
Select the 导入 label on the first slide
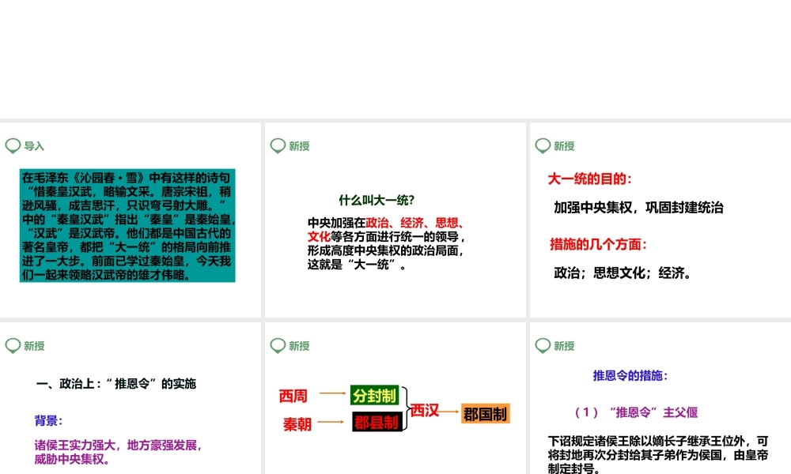pyautogui.click(x=34, y=146)
